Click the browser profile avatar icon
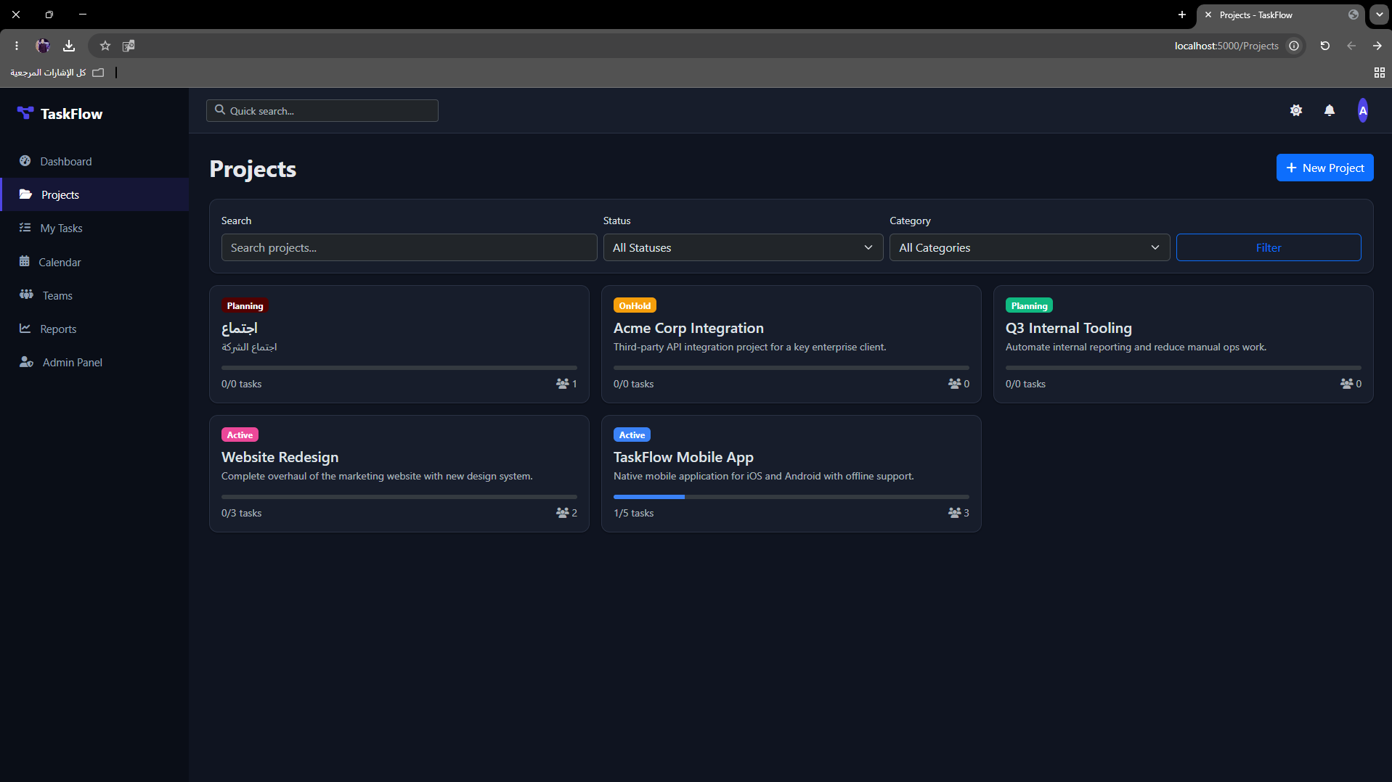This screenshot has width=1392, height=782. (43, 46)
